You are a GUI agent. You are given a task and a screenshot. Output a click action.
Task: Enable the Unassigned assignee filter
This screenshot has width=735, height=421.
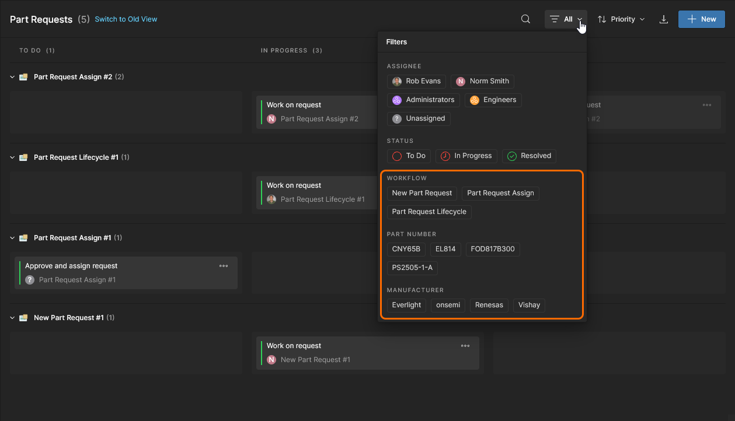pyautogui.click(x=419, y=118)
